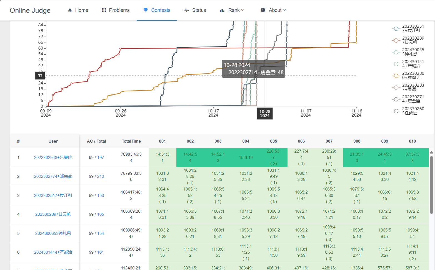The width and height of the screenshot is (435, 270).
Task: Click the Home house icon
Action: (70, 10)
